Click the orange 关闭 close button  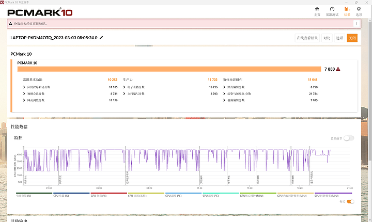(352, 38)
